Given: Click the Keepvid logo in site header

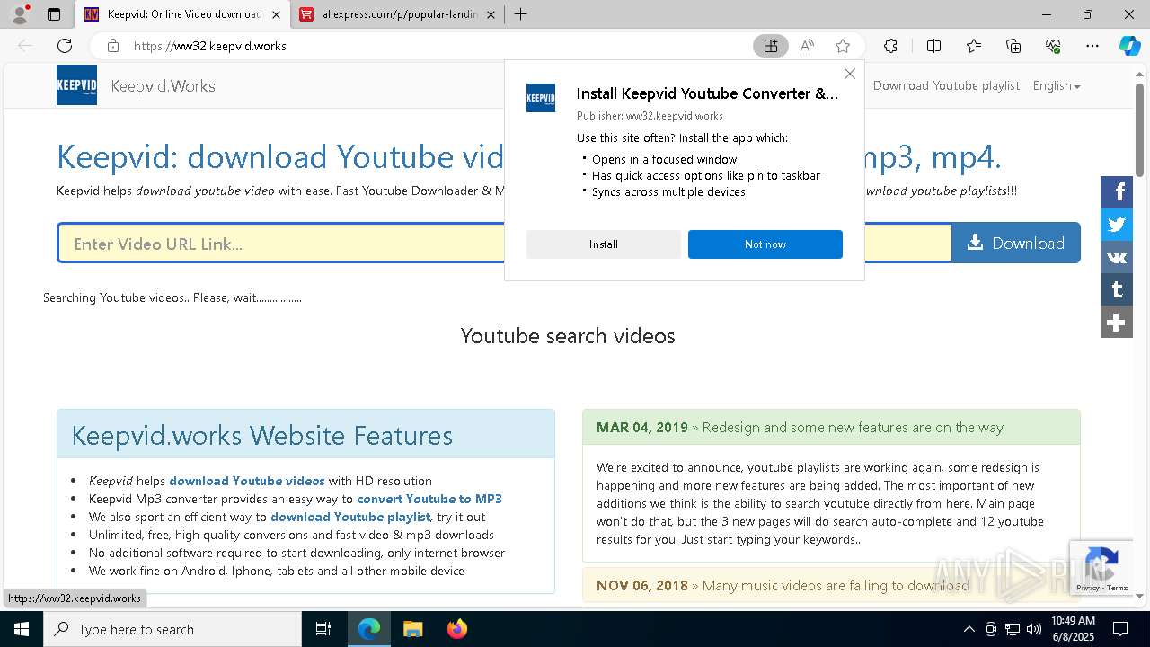Looking at the screenshot, I should click(x=76, y=85).
